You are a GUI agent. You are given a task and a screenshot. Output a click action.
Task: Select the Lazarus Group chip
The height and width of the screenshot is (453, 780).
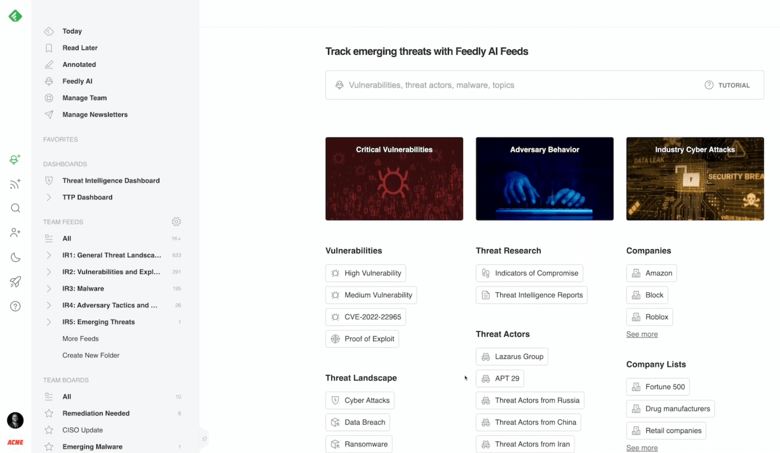click(512, 357)
